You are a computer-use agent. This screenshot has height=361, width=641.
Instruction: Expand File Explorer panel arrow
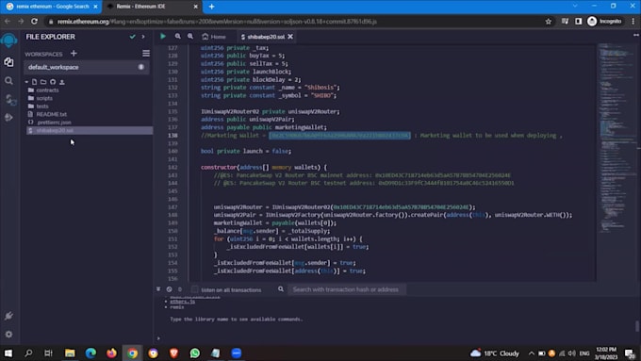(143, 37)
